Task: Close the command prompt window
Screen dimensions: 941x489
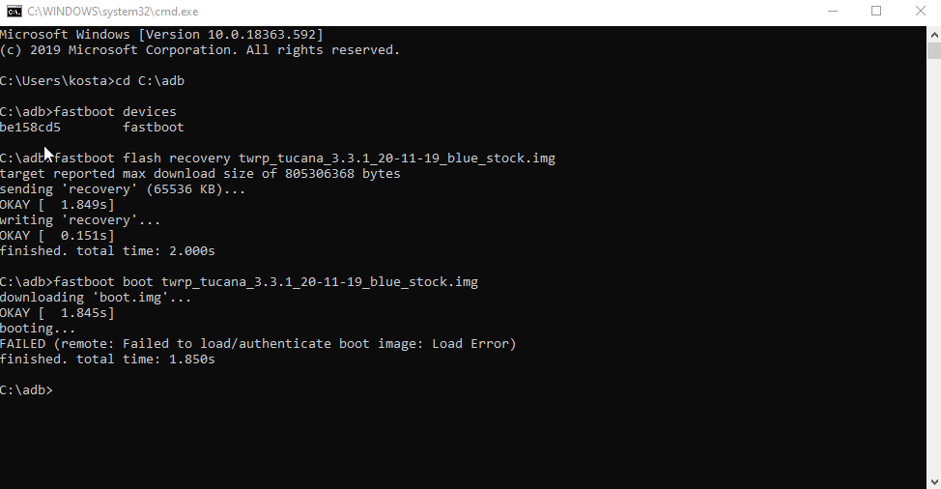Action: pyautogui.click(x=920, y=11)
